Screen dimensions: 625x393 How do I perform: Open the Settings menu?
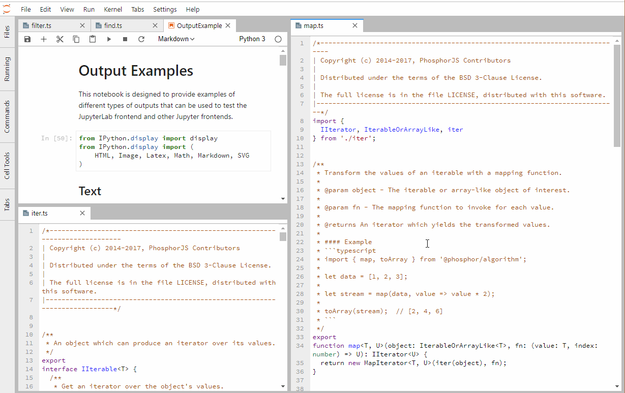[165, 9]
